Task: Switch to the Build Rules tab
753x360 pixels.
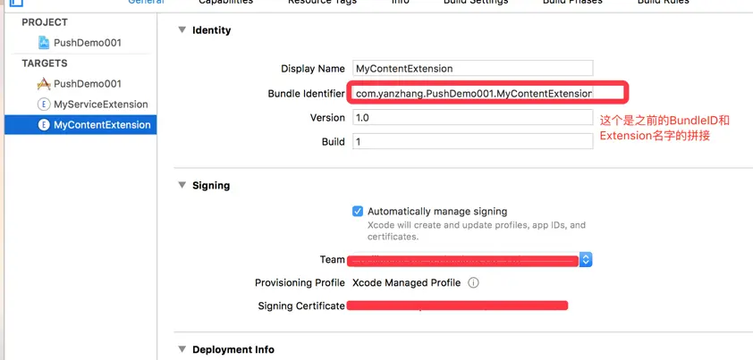Action: (x=664, y=2)
